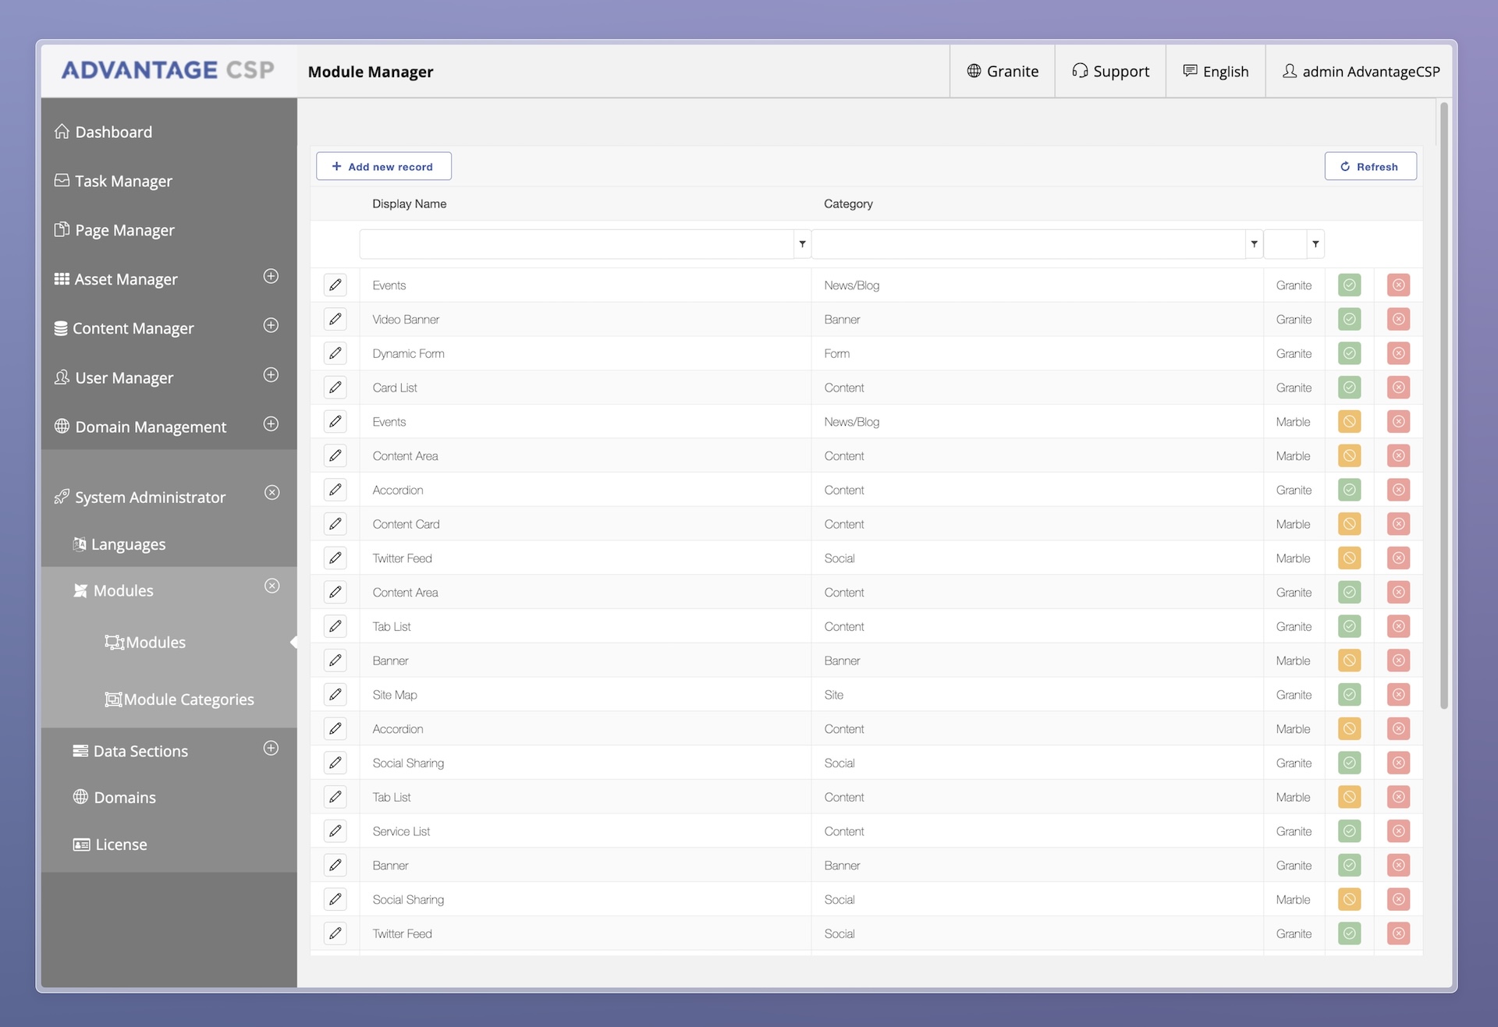1498x1027 pixels.
Task: Toggle green enabled status for Card List
Action: [x=1349, y=388]
